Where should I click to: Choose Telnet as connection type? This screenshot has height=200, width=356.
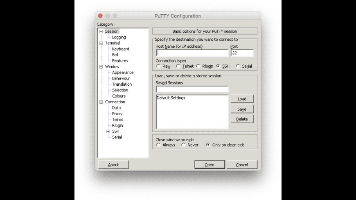pyautogui.click(x=178, y=66)
